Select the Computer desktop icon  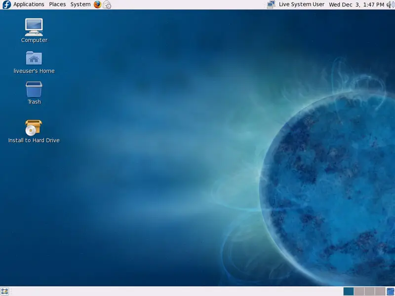34,31
